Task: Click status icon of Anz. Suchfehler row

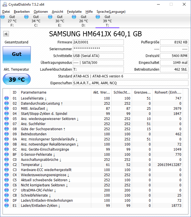Action: point(7,124)
